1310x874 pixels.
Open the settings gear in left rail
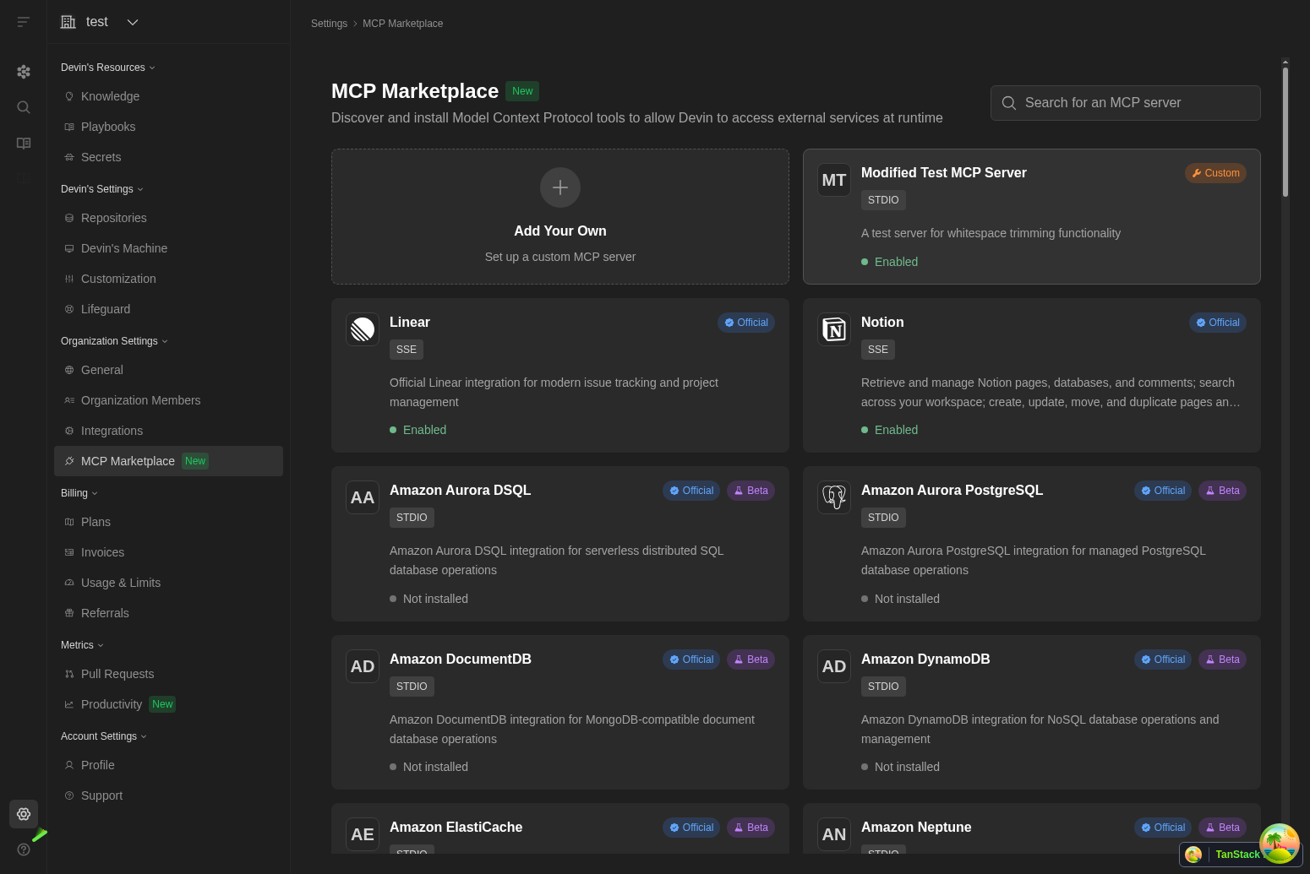24,814
